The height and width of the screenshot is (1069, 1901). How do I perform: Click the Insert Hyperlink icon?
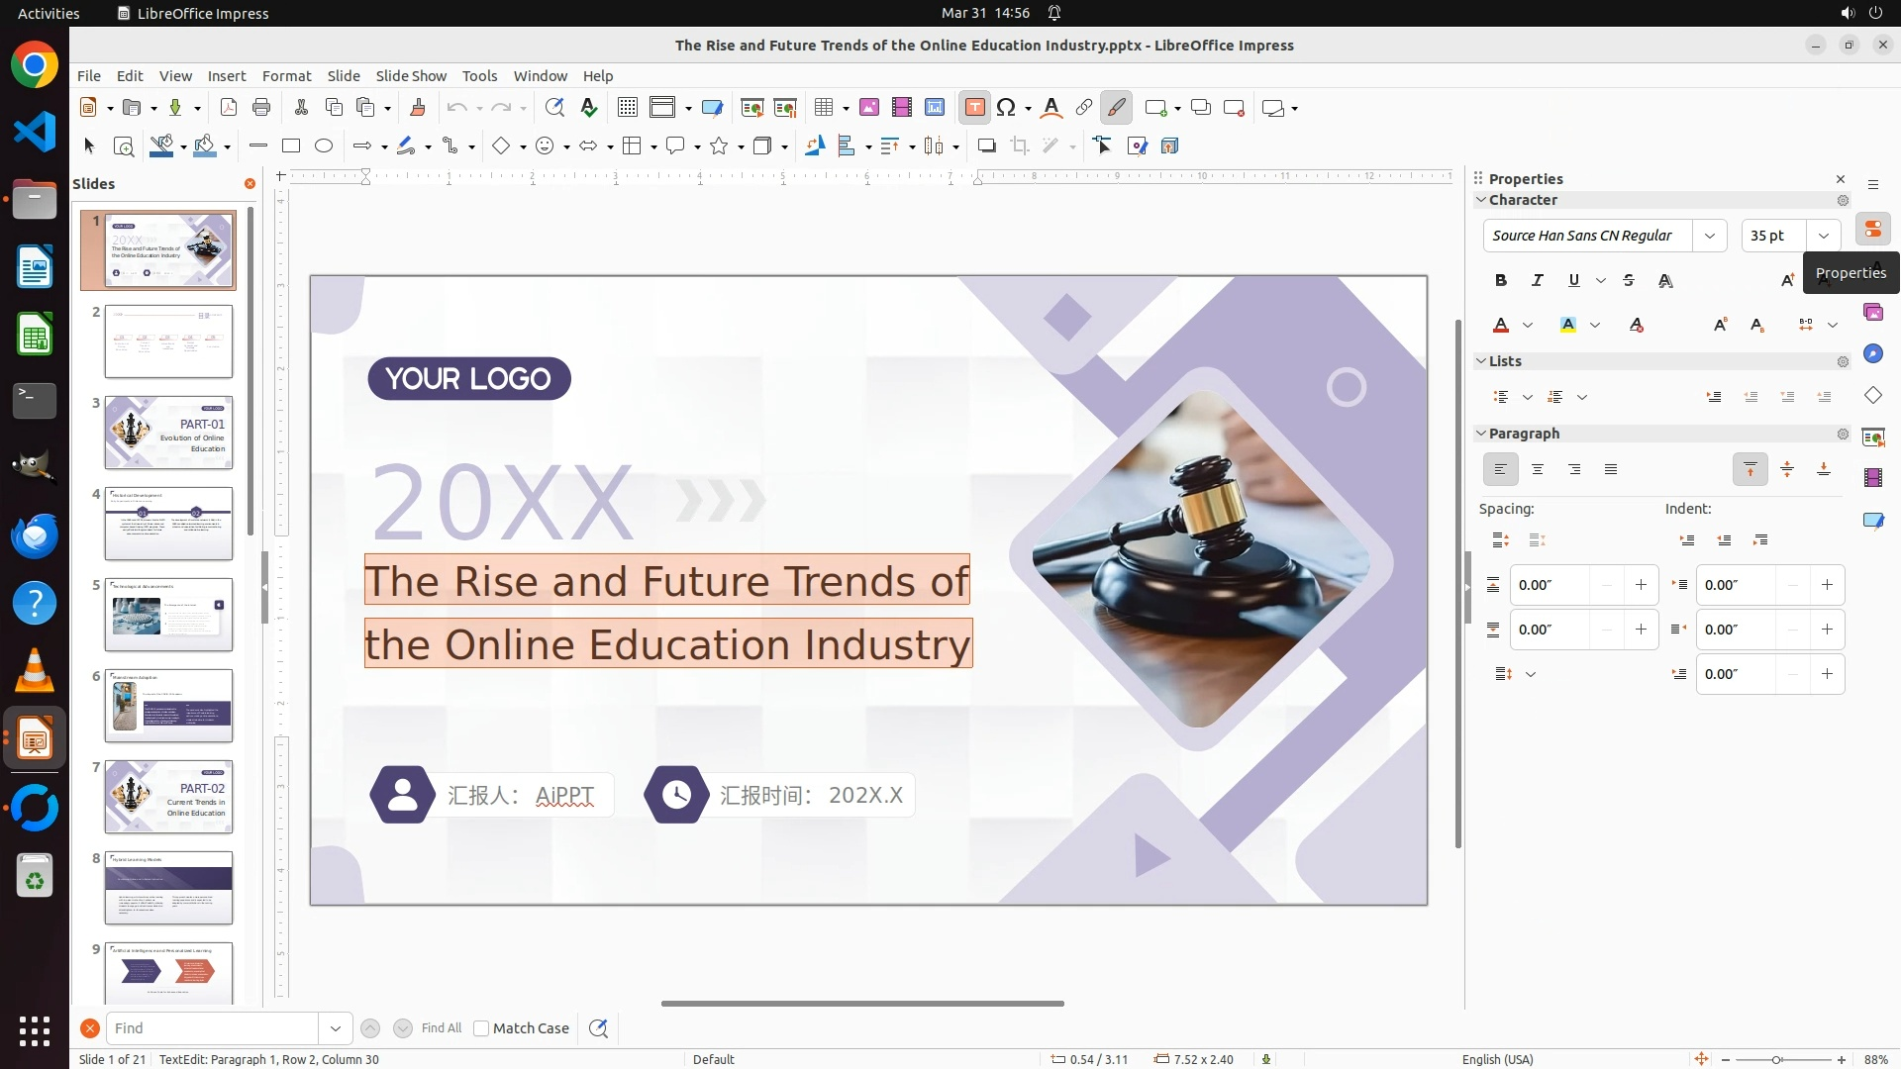1084,108
